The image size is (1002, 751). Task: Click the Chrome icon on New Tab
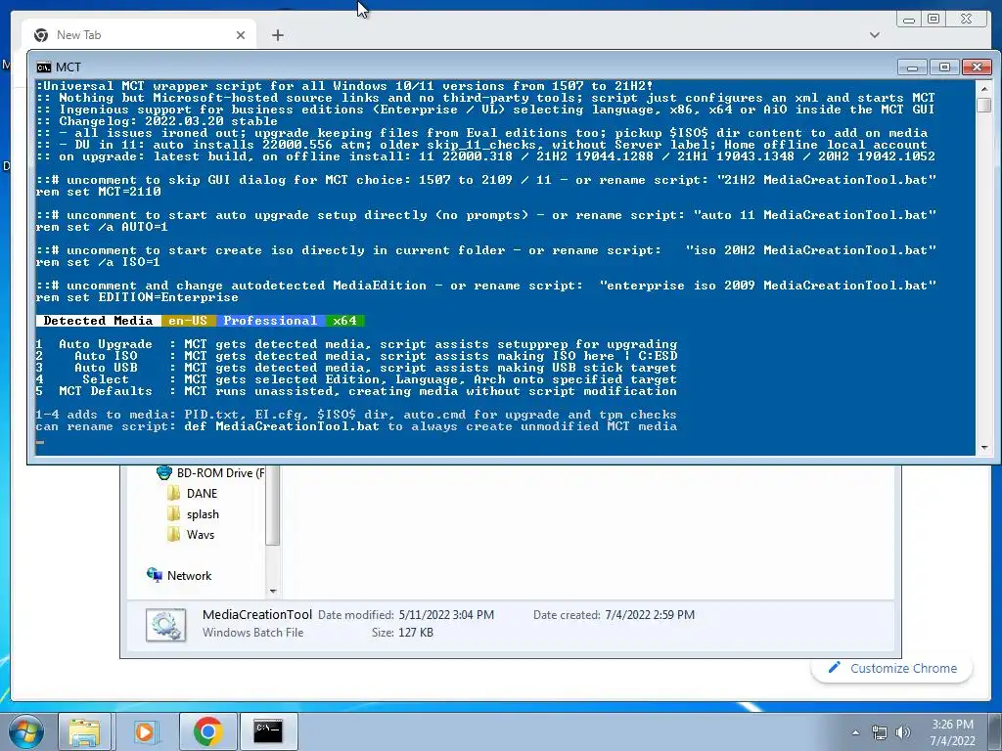tap(41, 35)
